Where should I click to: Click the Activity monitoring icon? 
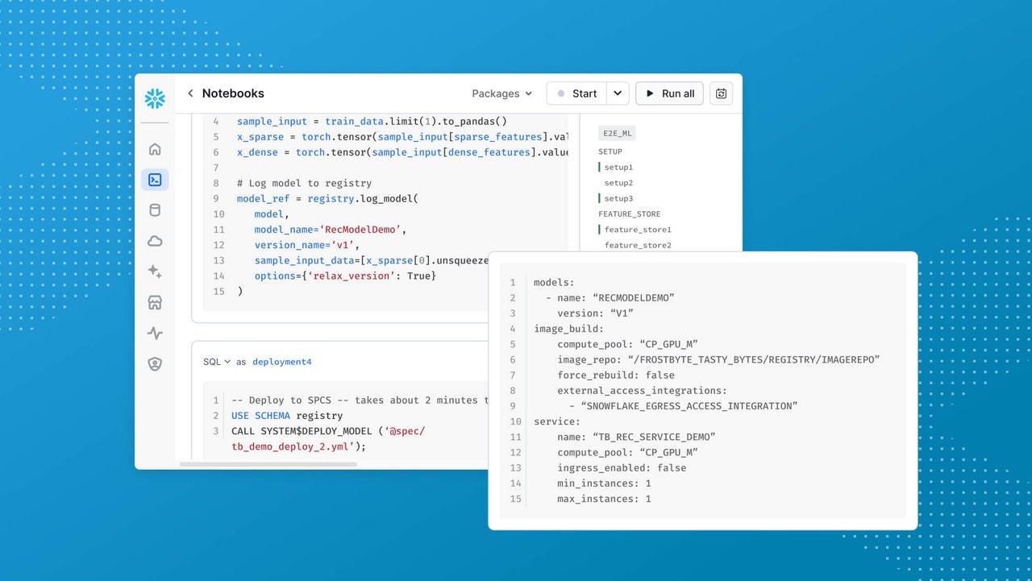point(154,333)
